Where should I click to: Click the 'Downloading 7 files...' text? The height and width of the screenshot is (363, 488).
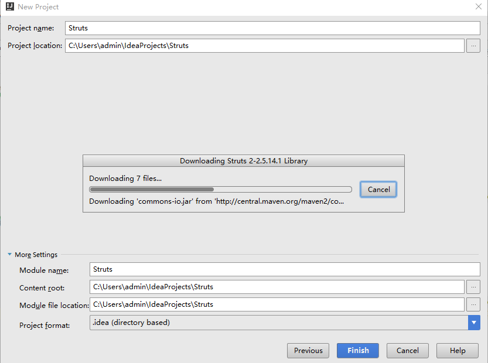[x=125, y=178]
